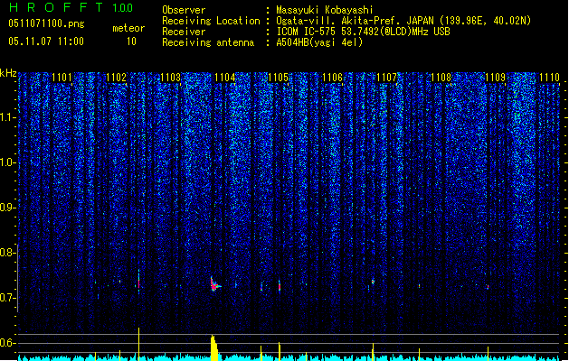Click the version number 1.00
The width and height of the screenshot is (569, 361).
point(123,7)
